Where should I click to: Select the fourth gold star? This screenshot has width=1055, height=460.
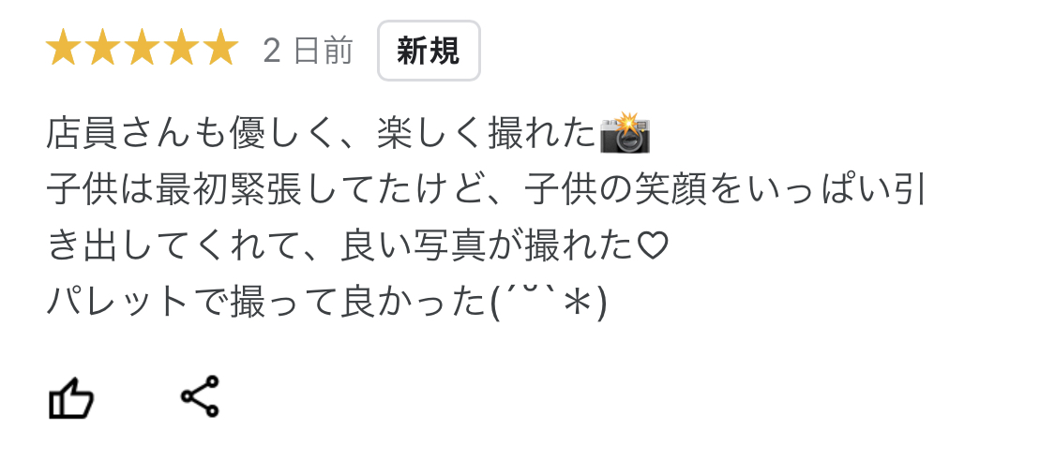181,49
